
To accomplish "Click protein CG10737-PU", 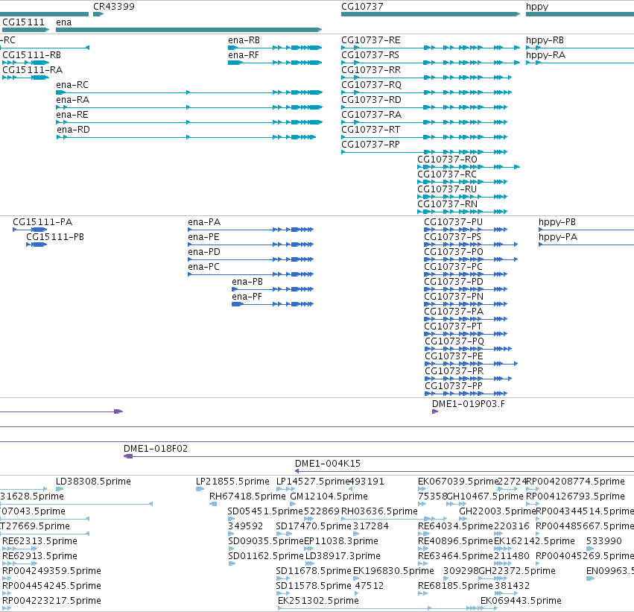I will click(x=466, y=230).
